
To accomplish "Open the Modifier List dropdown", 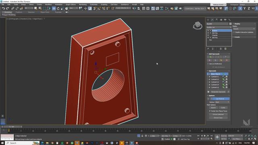I will tap(219, 27).
